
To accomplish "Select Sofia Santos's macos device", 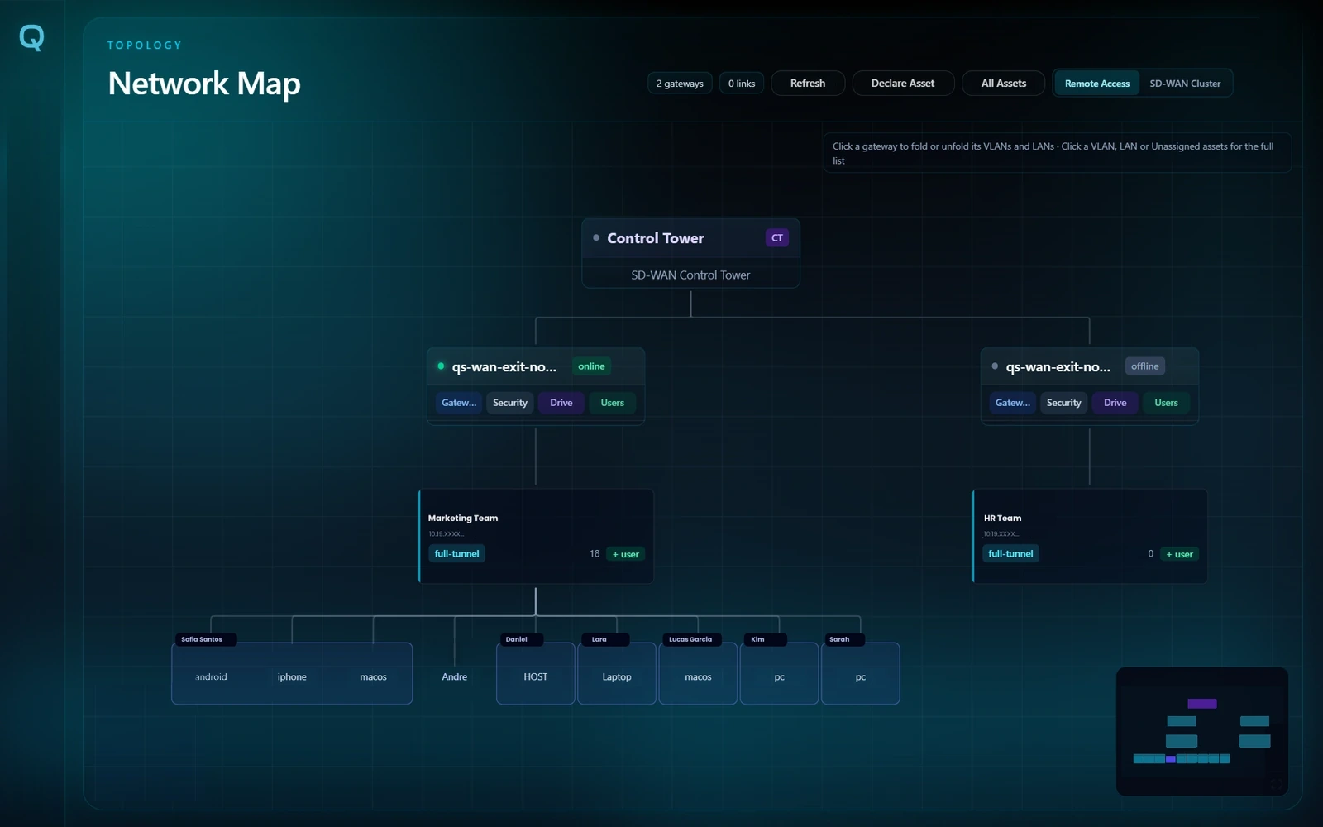I will click(x=373, y=676).
